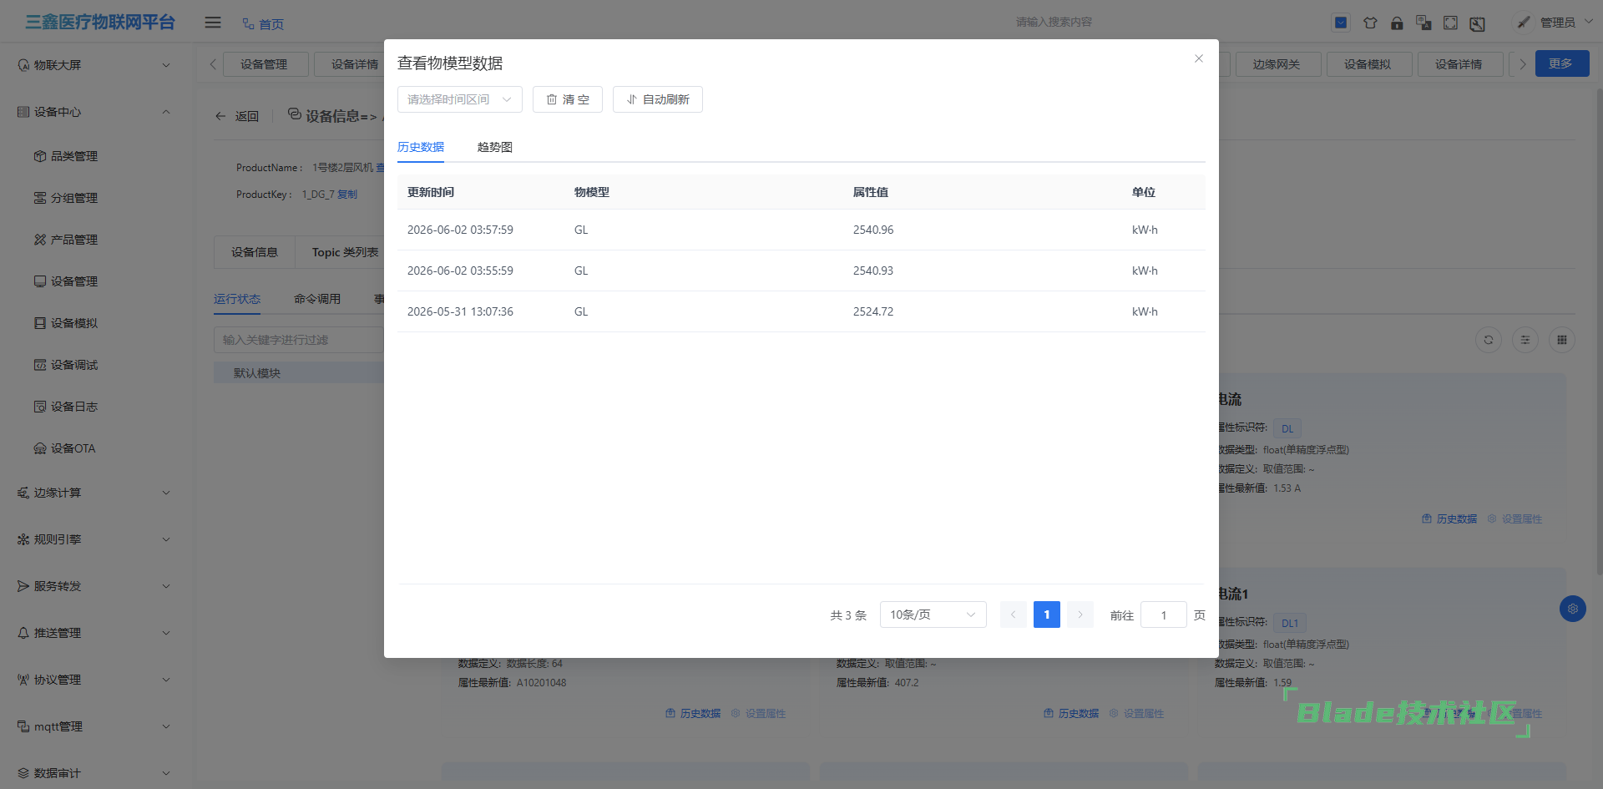
Task: Open the language translation icon in header
Action: tap(1423, 23)
